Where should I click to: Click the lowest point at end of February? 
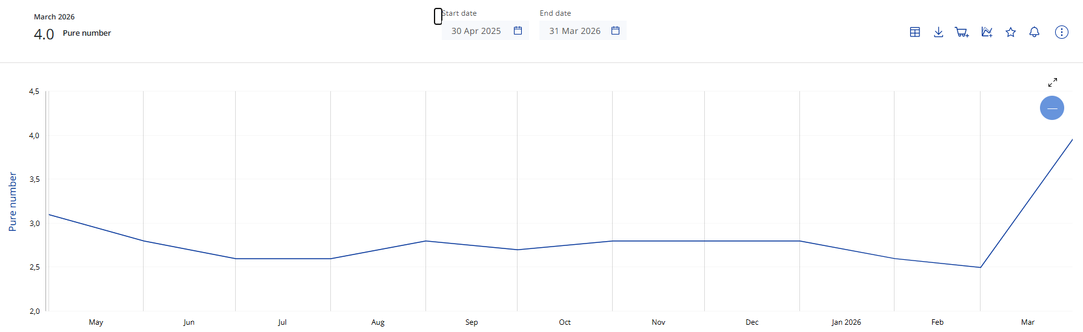point(980,267)
